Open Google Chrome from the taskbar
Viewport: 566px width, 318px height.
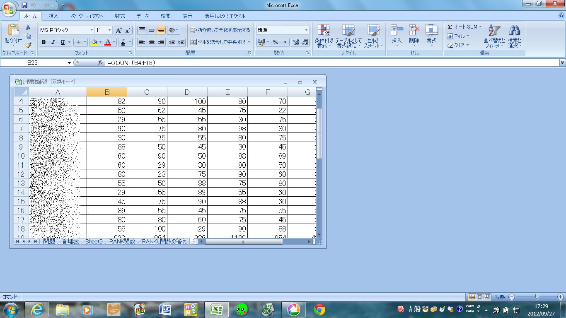click(x=319, y=309)
